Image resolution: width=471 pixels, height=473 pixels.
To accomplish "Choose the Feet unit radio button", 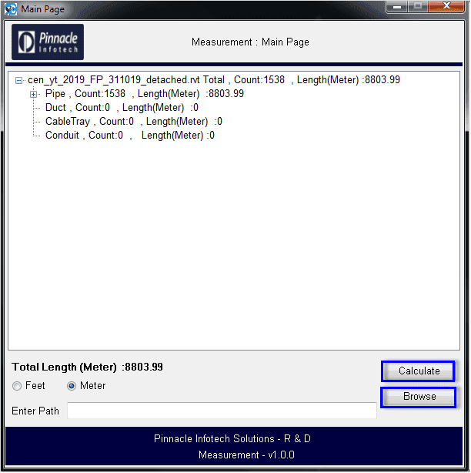I will (x=17, y=386).
